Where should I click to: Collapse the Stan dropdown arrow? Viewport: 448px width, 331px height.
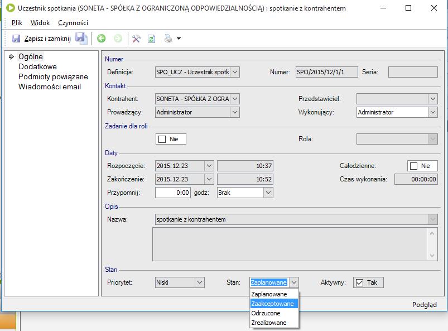pos(294,282)
